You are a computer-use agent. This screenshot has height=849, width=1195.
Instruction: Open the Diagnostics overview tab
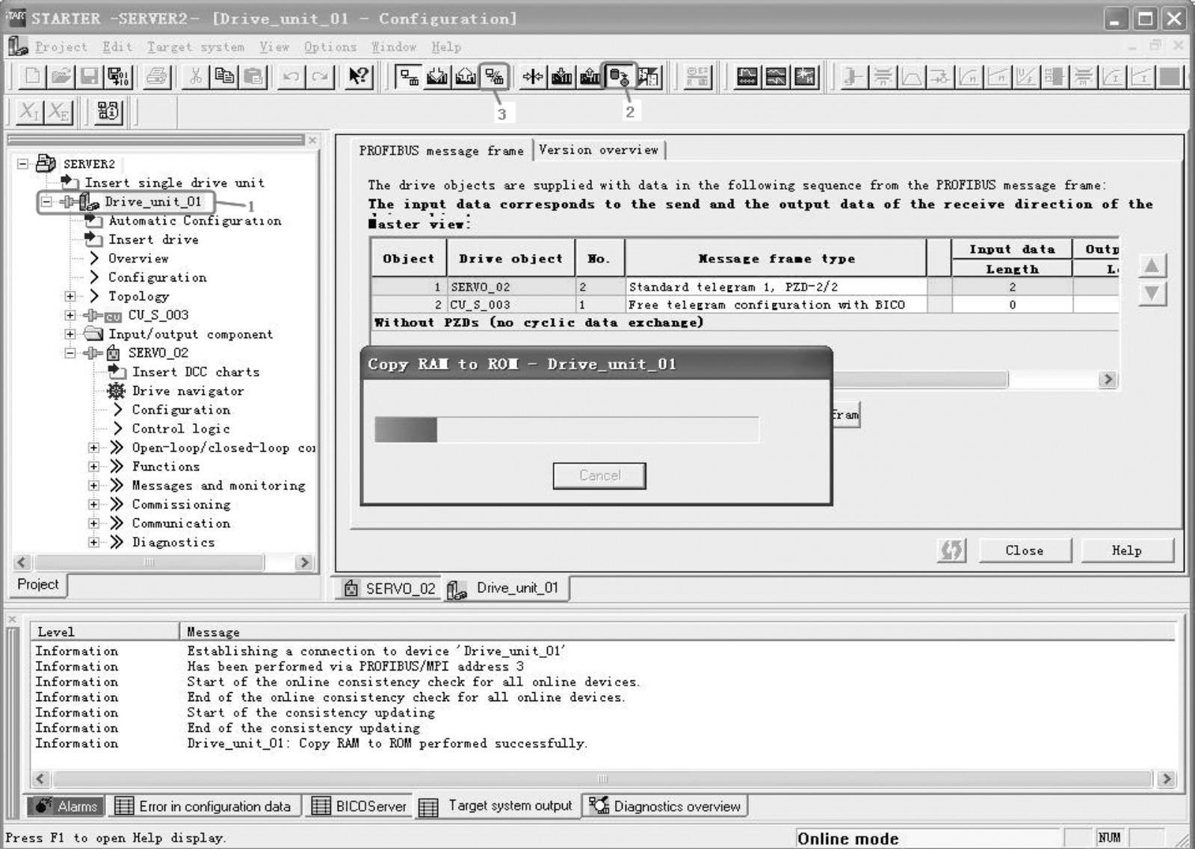pos(665,806)
